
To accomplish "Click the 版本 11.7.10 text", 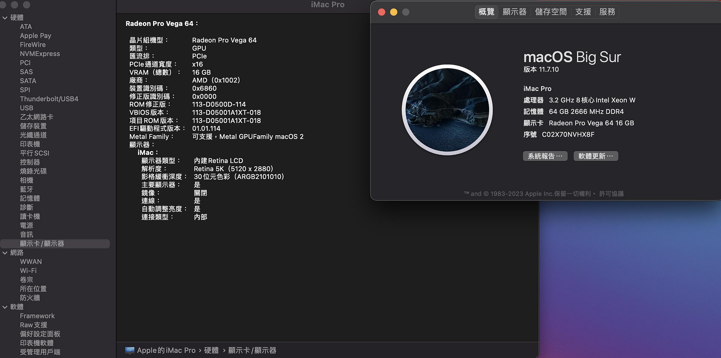I will point(541,70).
